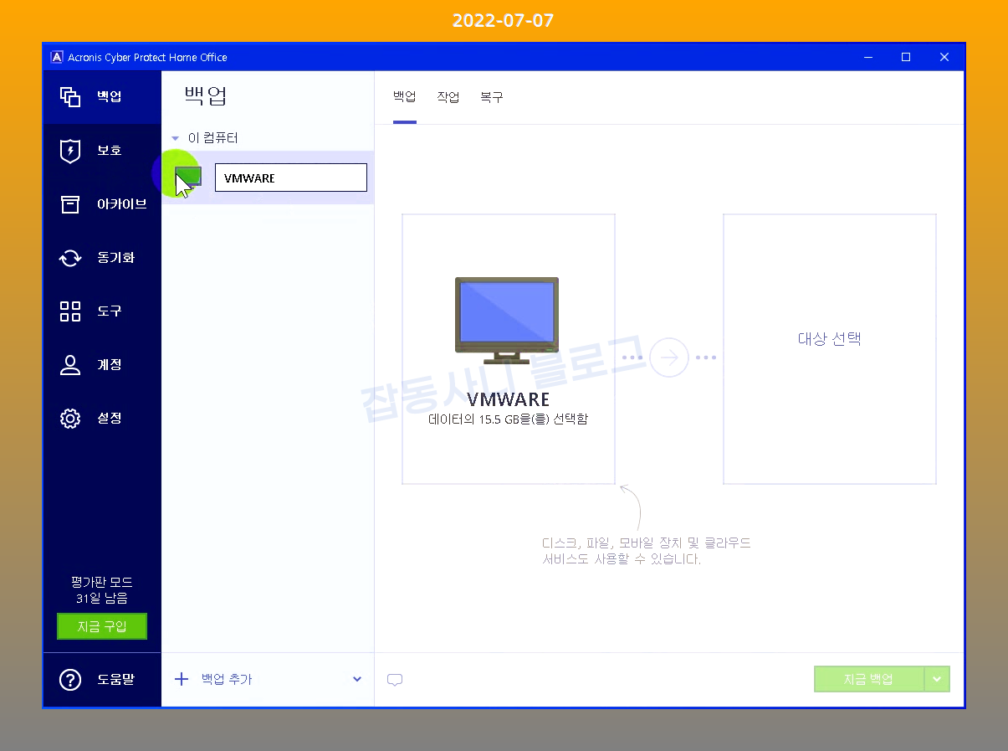Choose destination via 대상 선택 panel
This screenshot has height=751, width=1008.
830,349
